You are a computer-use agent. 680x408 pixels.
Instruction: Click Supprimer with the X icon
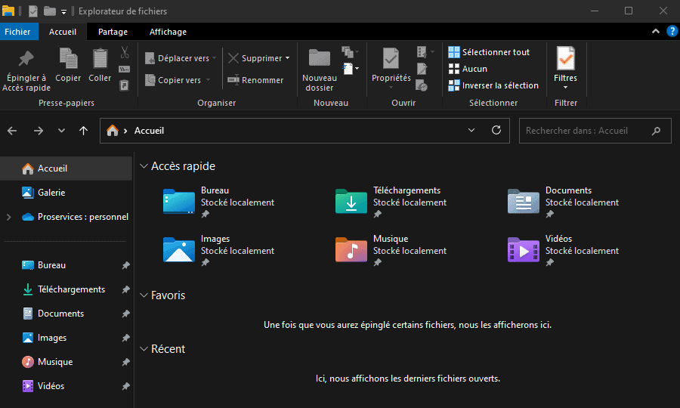click(255, 58)
